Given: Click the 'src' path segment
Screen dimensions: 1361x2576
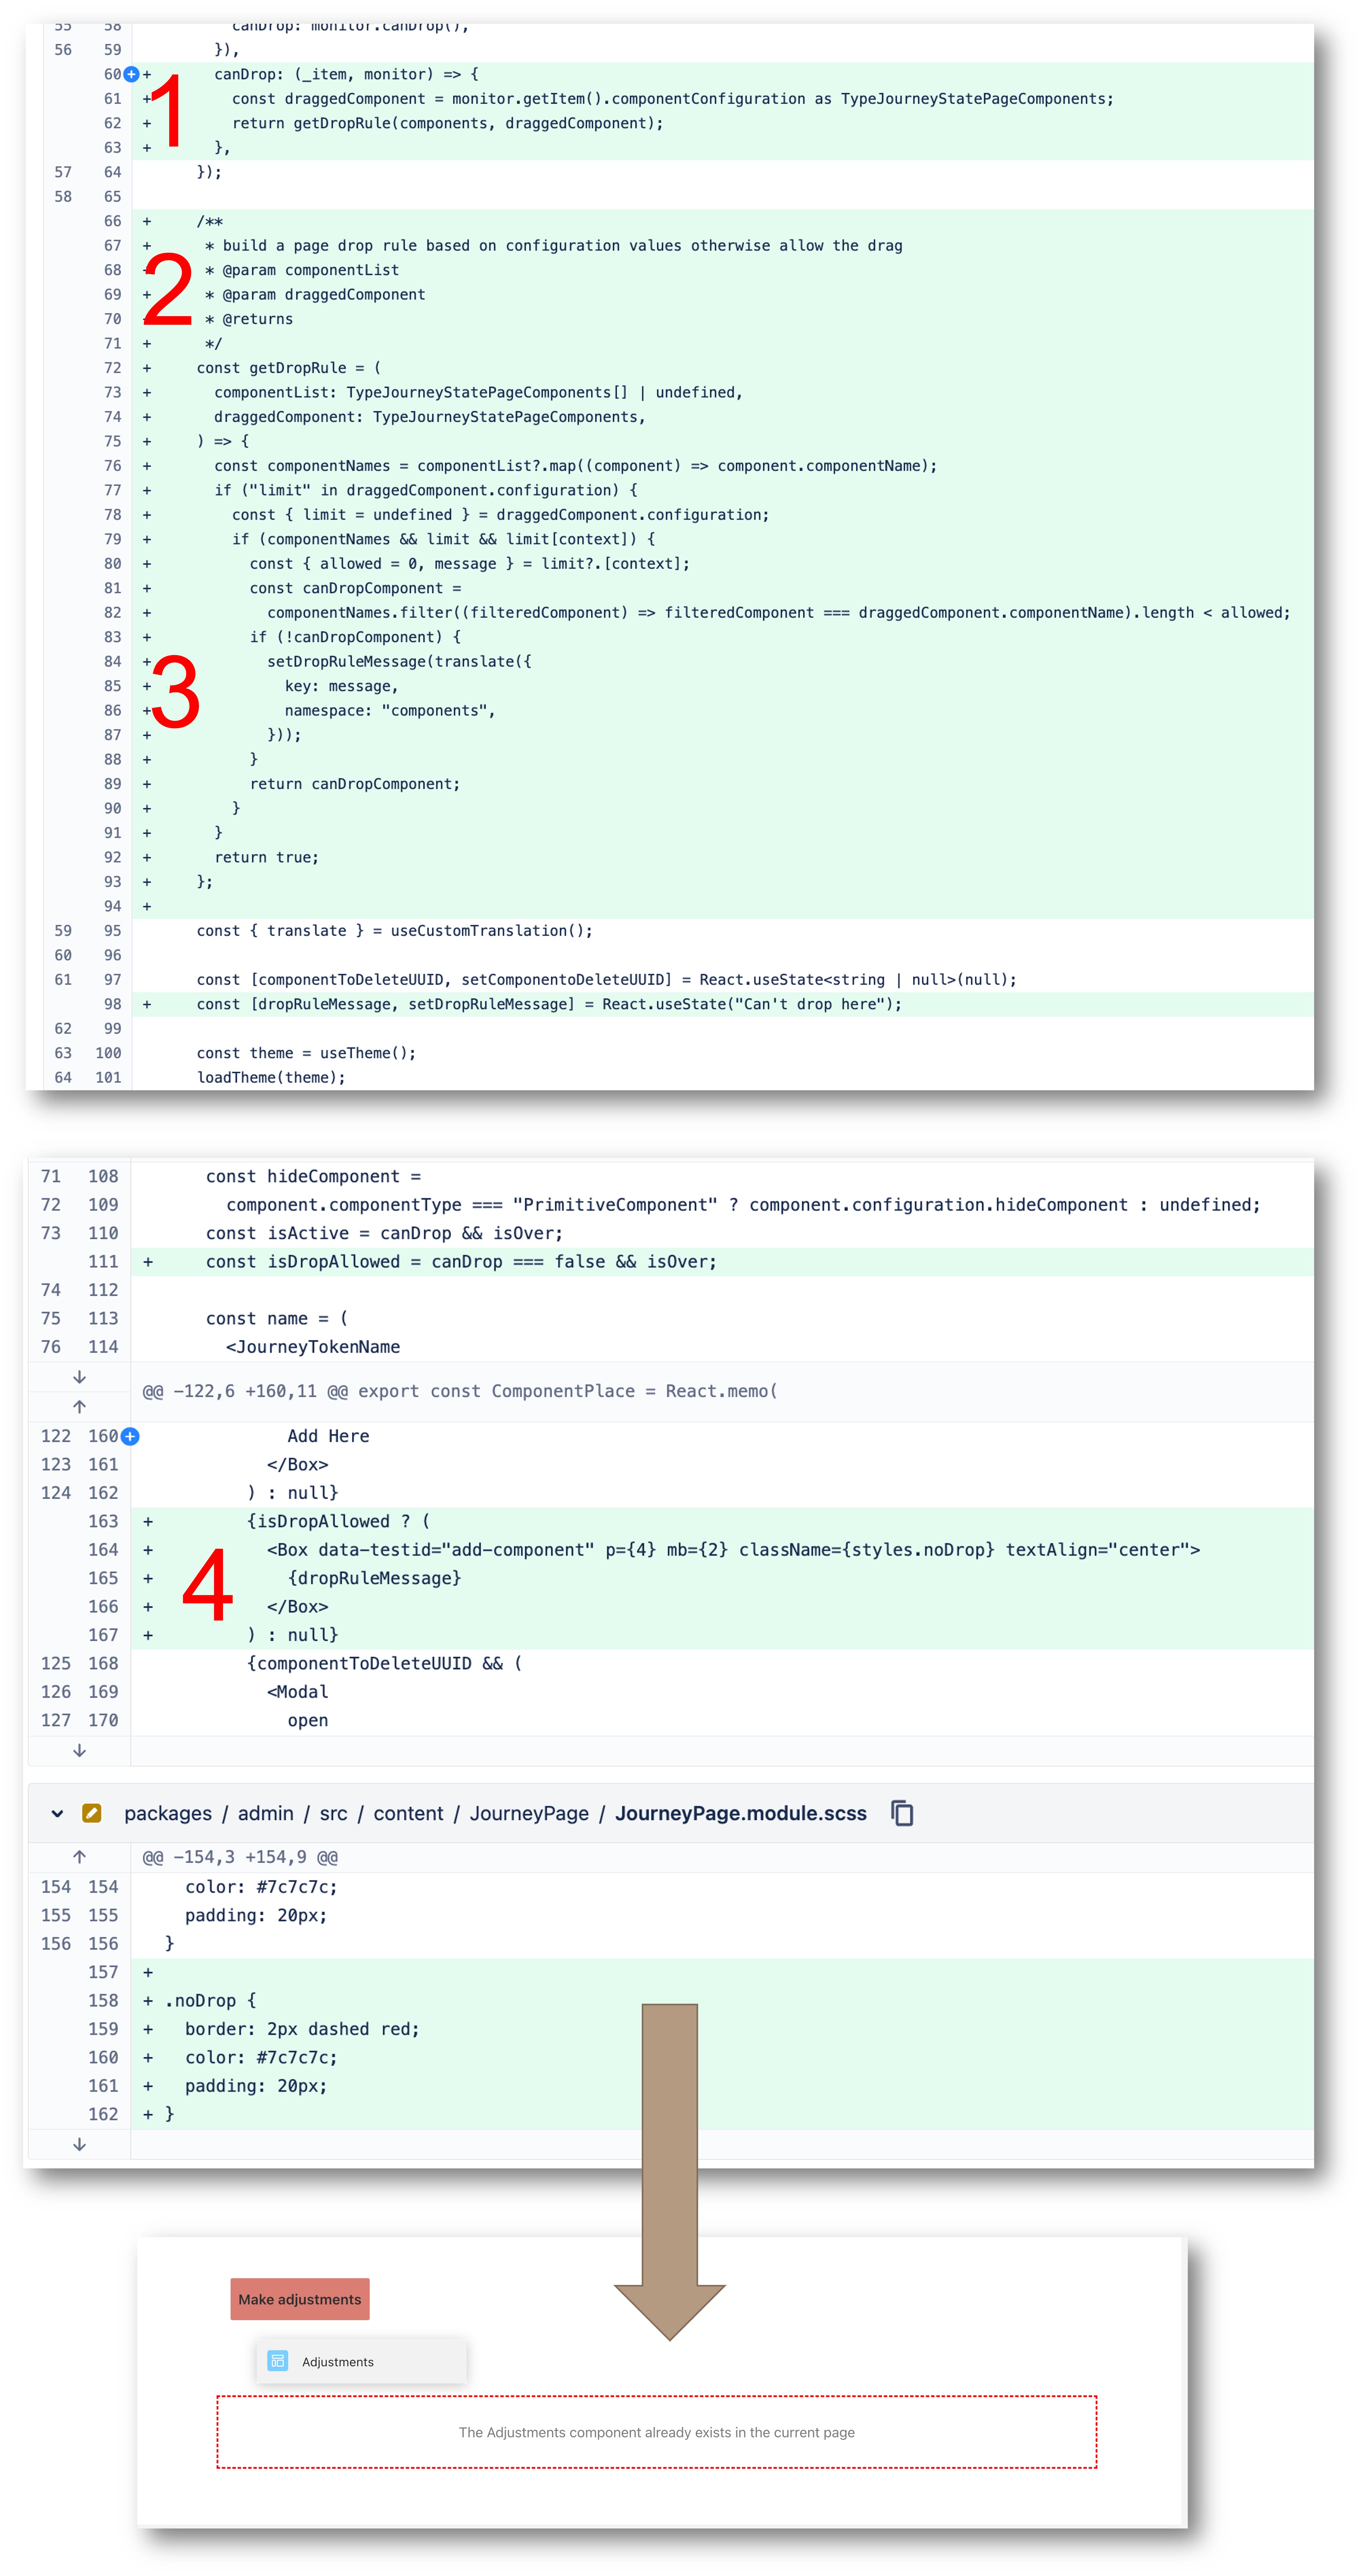Looking at the screenshot, I should tap(334, 1813).
